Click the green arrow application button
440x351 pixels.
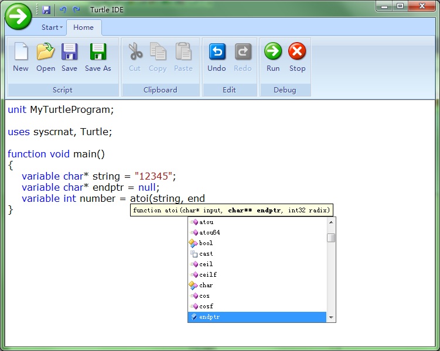(19, 16)
